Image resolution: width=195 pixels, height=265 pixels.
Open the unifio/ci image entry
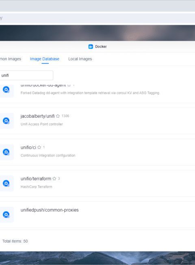click(x=28, y=147)
